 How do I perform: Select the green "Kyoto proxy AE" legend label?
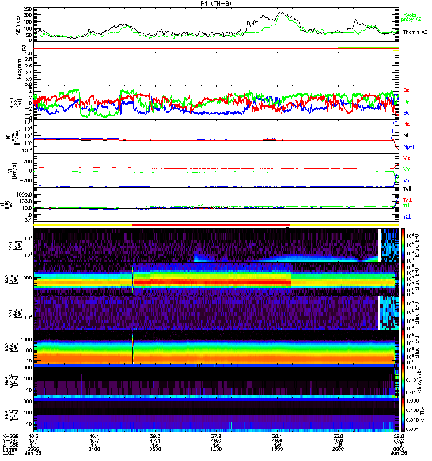pyautogui.click(x=411, y=17)
